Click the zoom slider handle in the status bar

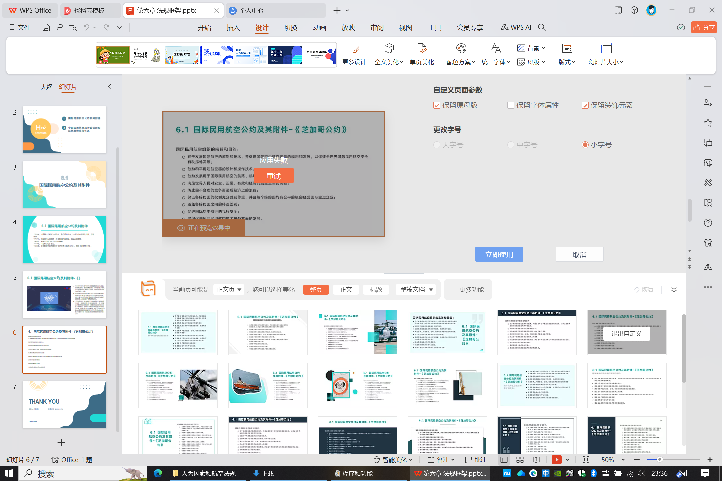pos(659,460)
